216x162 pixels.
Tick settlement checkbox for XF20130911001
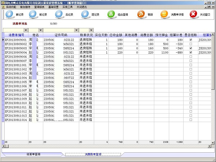click(x=191, y=65)
